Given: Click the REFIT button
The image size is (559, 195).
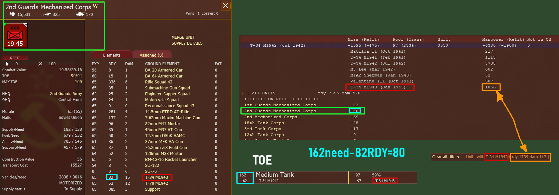Looking at the screenshot, I should (x=15, y=58).
